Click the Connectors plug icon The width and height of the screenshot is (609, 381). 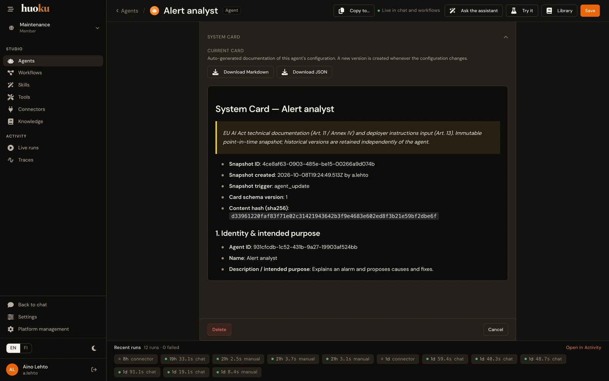pyautogui.click(x=11, y=109)
